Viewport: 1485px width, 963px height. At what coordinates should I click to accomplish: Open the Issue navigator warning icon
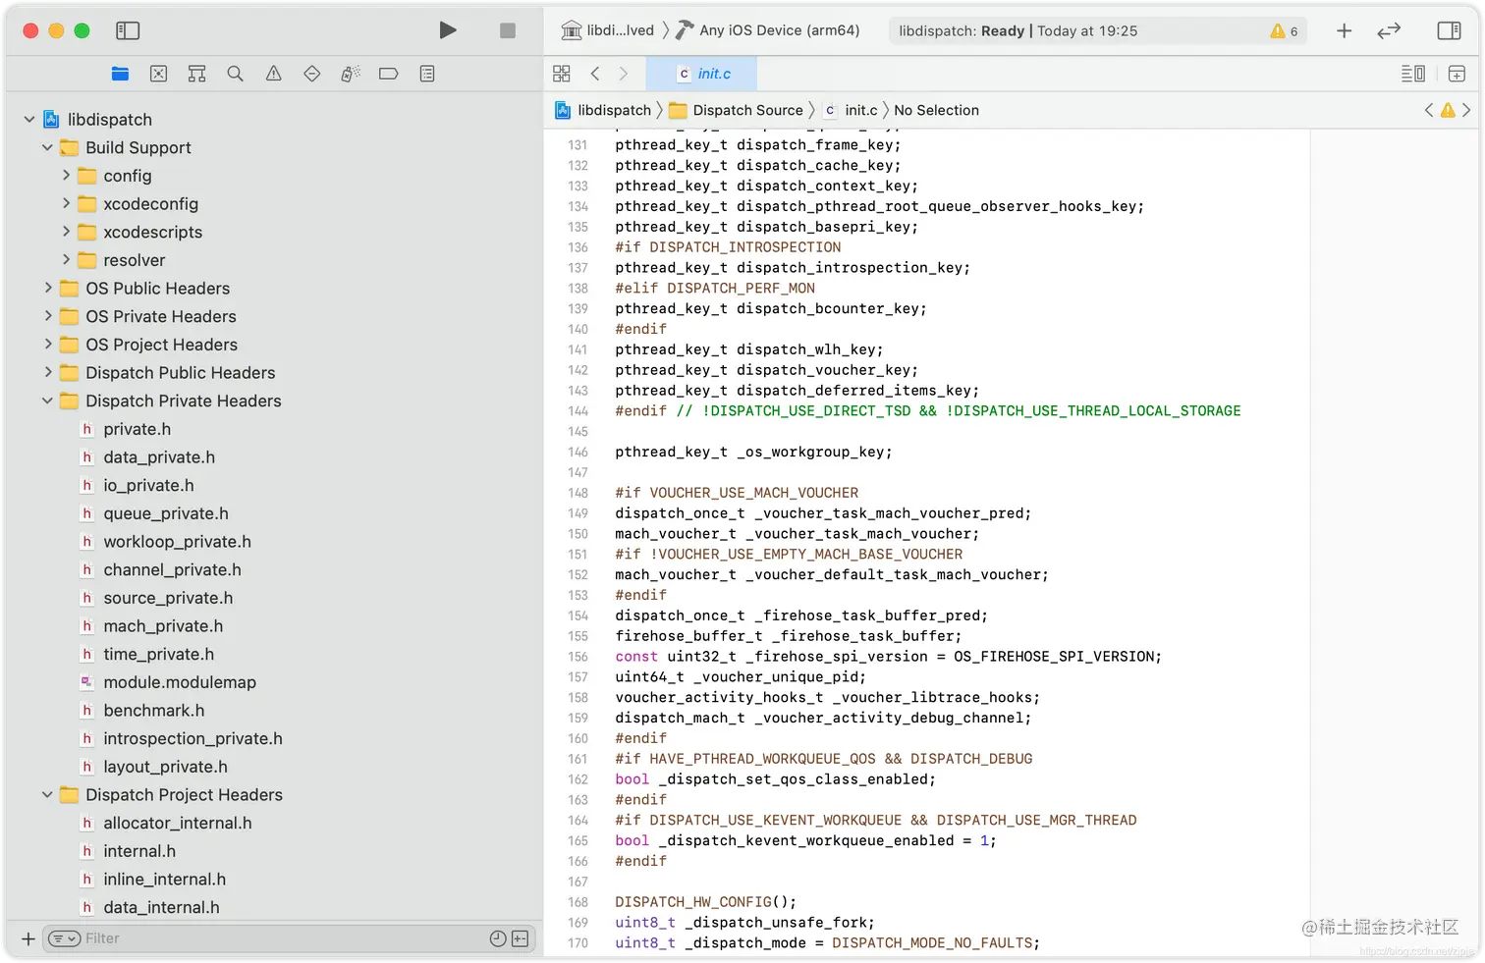pyautogui.click(x=273, y=74)
